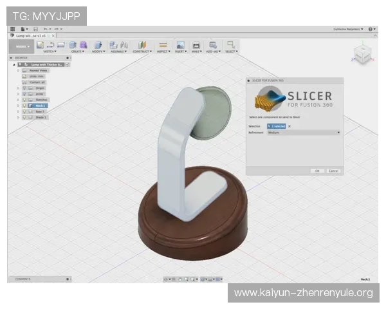
Task: Click the Create Sketch icon
Action: [x=40, y=45]
